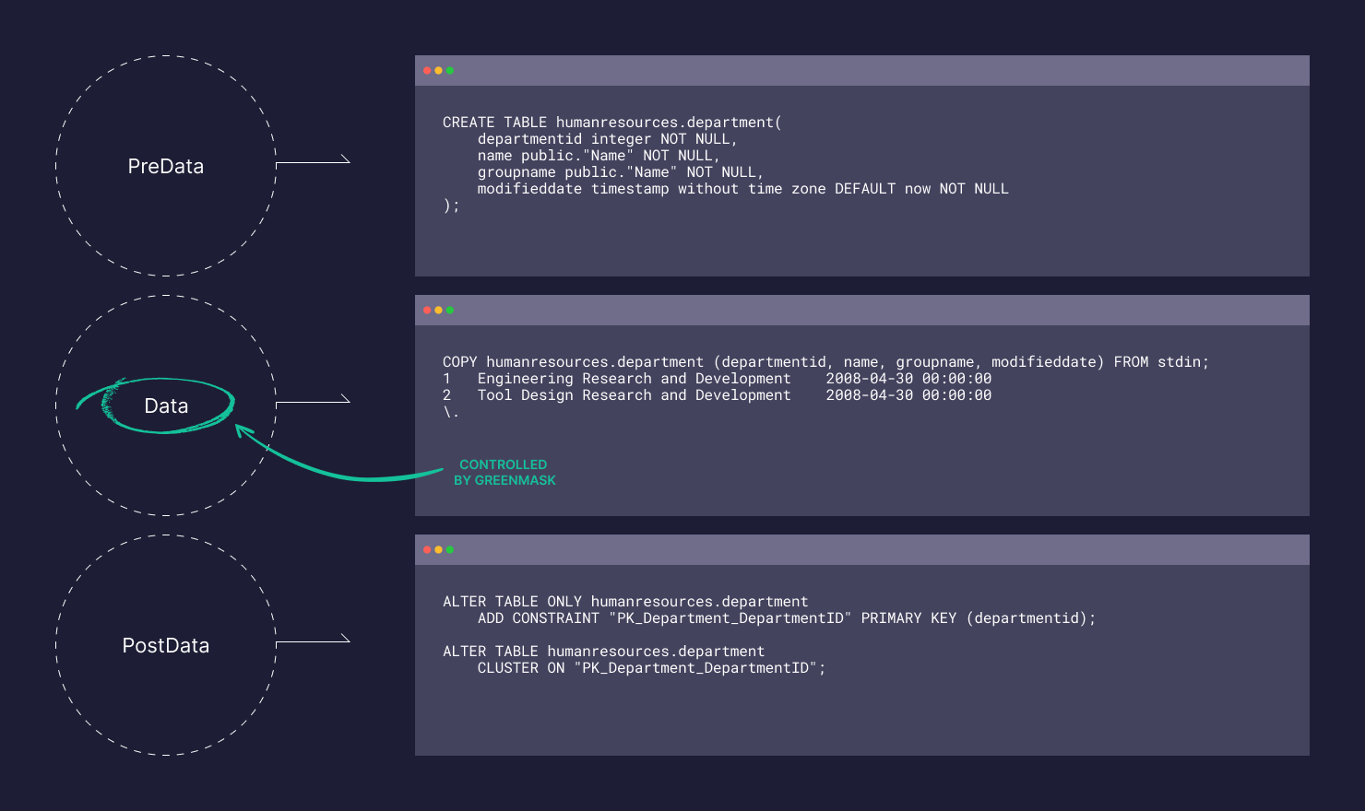Click the Tool Design data row
This screenshot has height=811, width=1365.
coord(718,395)
